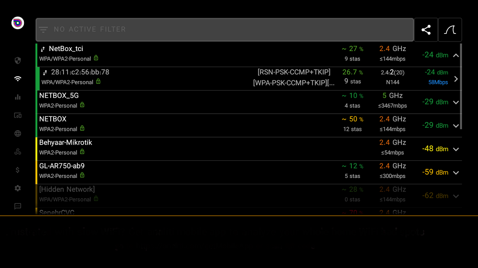
Task: Expand the GL-AR750-ab9 network row
Action: [x=456, y=173]
